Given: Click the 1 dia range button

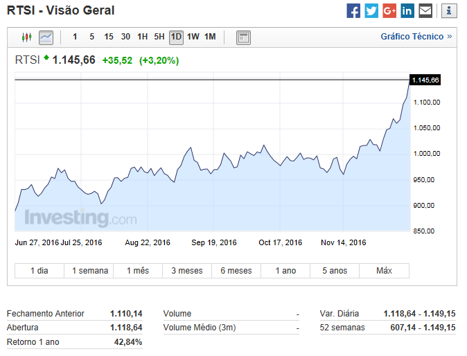Looking at the screenshot, I should point(39,271).
